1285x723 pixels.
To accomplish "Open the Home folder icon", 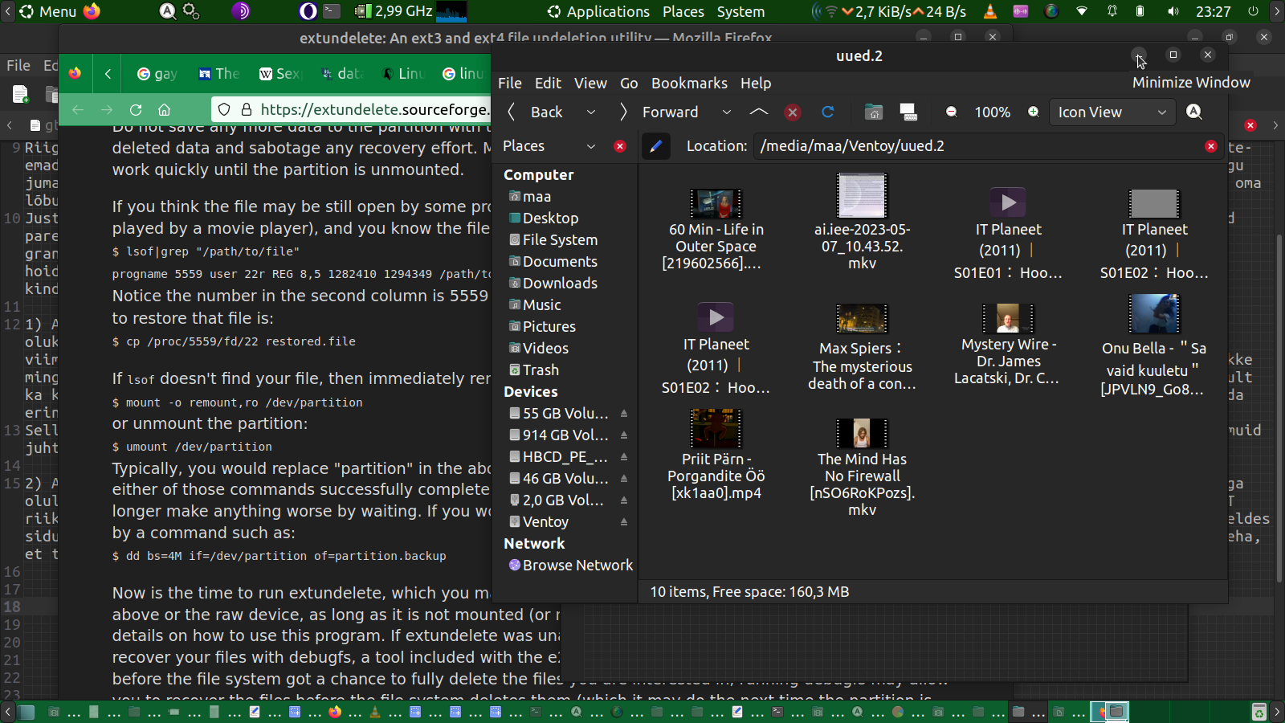I will click(x=873, y=112).
